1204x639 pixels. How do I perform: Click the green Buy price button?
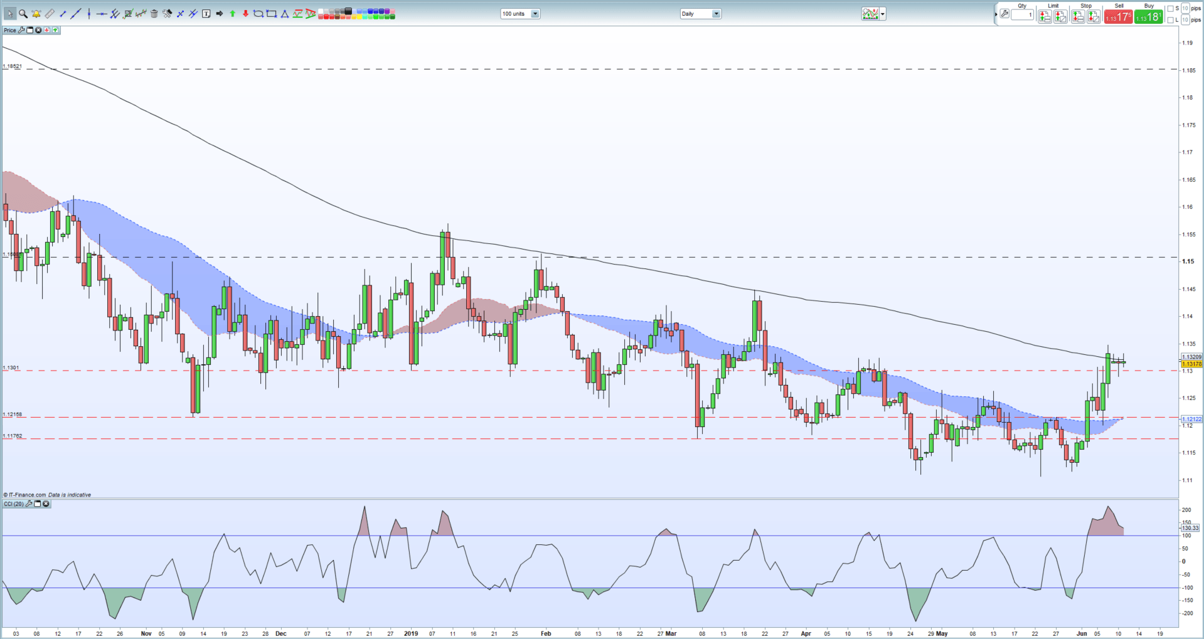[1149, 16]
